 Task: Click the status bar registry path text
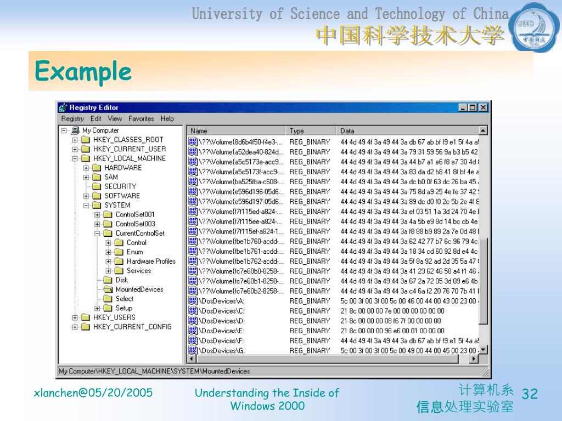pos(154,371)
